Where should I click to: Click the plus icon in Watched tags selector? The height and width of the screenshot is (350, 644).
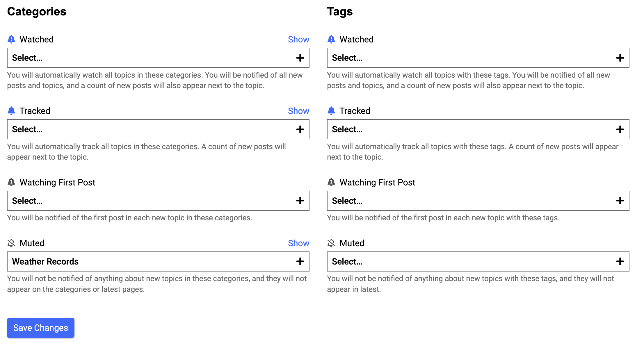(620, 58)
